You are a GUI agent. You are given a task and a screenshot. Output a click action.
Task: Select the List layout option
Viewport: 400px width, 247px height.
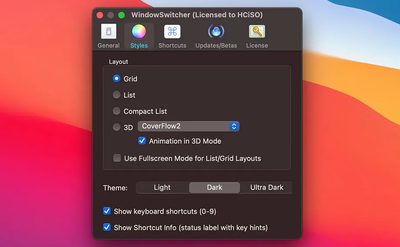117,95
